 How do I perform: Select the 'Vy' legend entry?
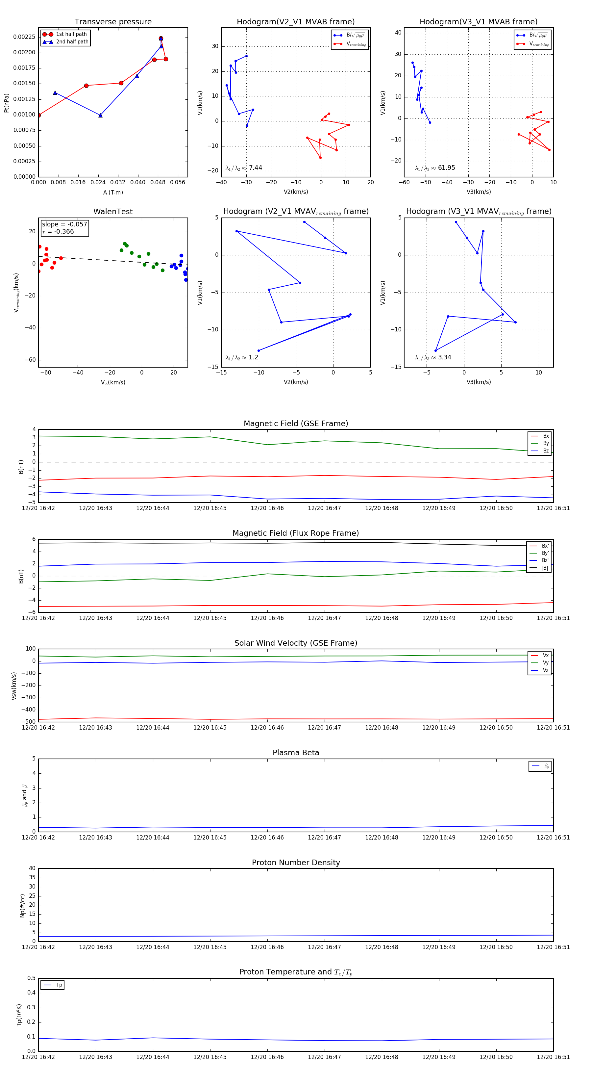[x=540, y=663]
